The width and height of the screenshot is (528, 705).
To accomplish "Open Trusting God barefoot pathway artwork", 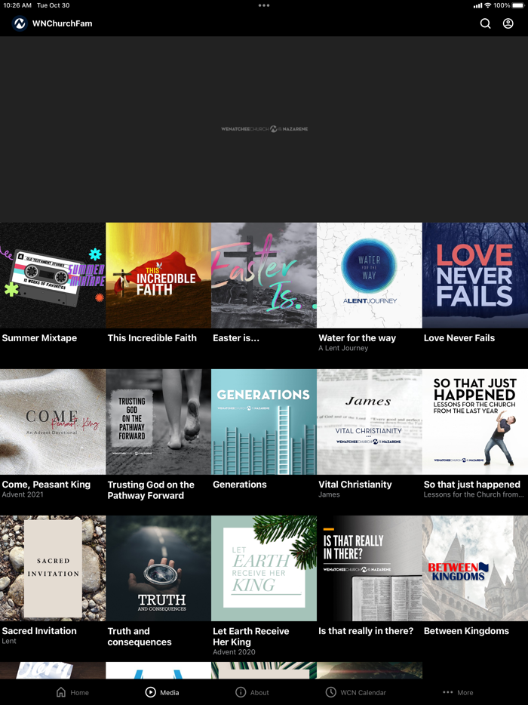I will point(158,422).
